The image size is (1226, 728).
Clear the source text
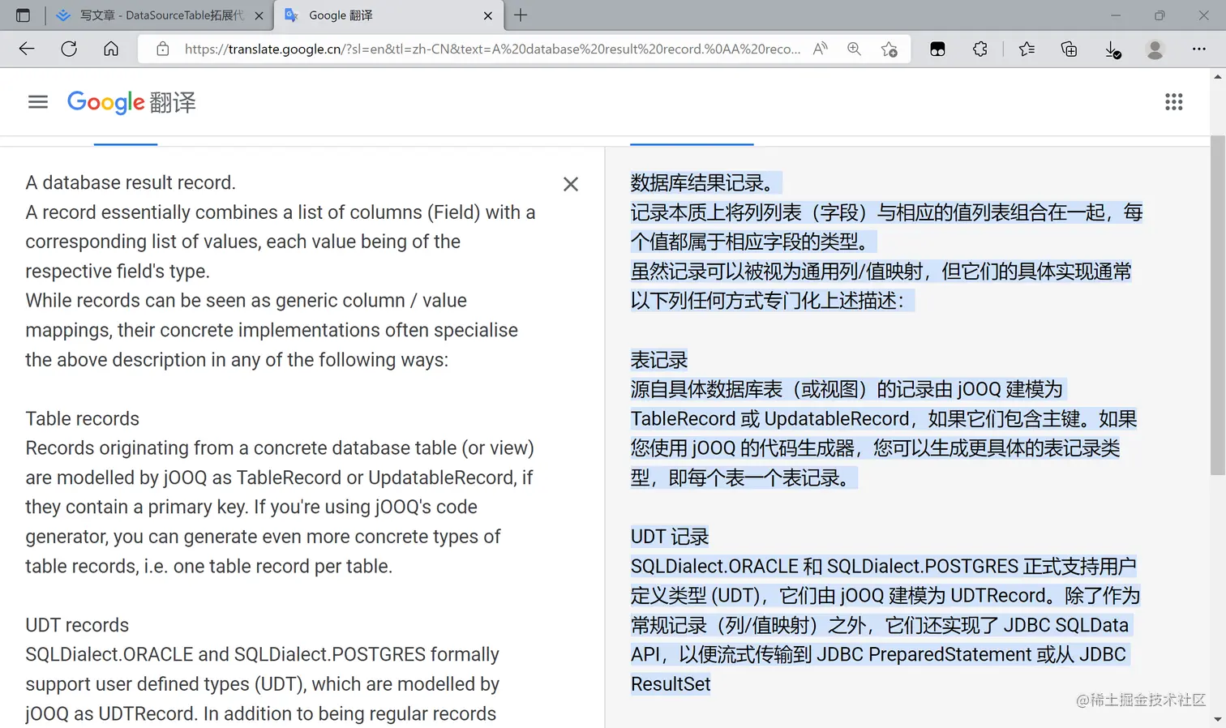point(571,184)
